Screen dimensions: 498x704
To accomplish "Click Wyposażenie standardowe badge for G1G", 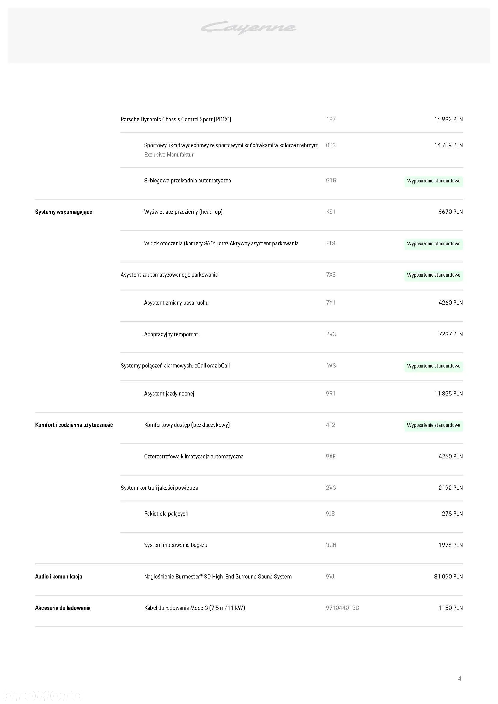I will (434, 181).
